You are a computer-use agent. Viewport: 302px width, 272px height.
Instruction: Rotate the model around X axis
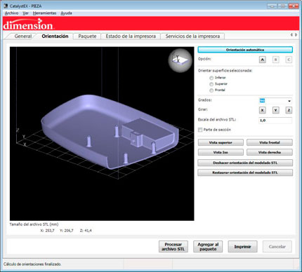click(x=263, y=110)
